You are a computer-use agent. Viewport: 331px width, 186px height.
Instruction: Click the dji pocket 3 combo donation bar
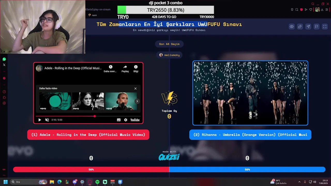coord(166,10)
